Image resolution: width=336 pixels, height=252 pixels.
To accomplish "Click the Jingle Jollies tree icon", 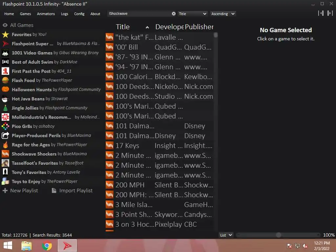I will pos(5,108).
